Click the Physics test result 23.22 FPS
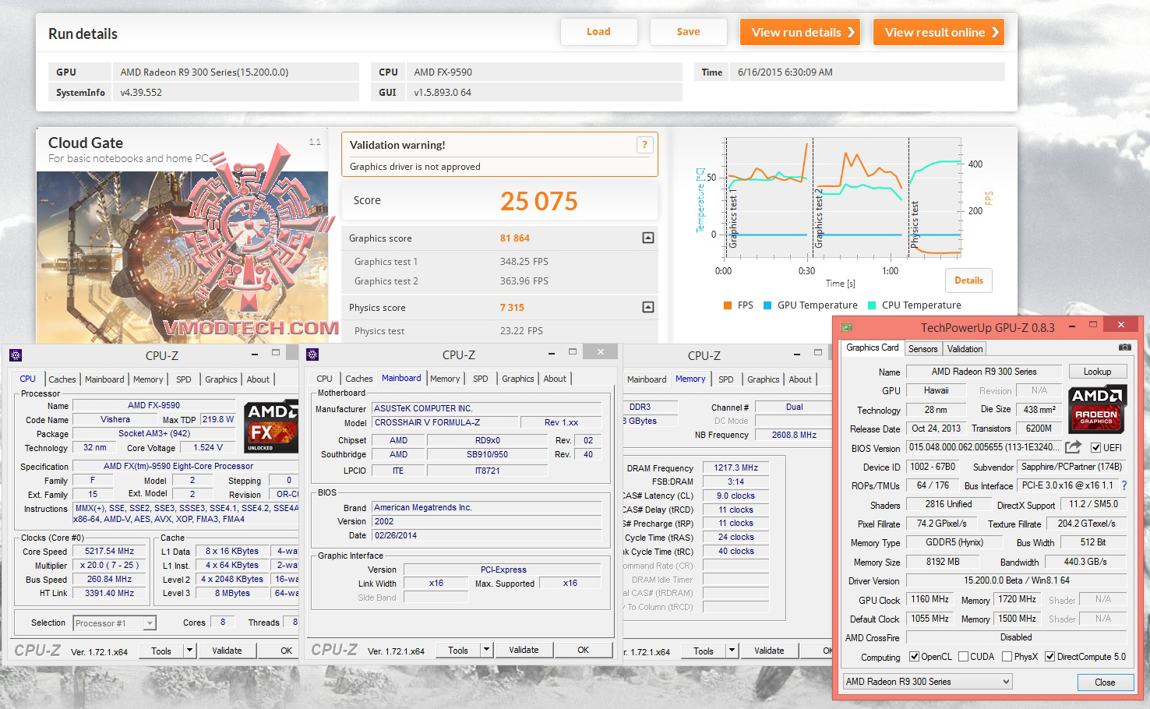The image size is (1150, 709). coord(521,330)
